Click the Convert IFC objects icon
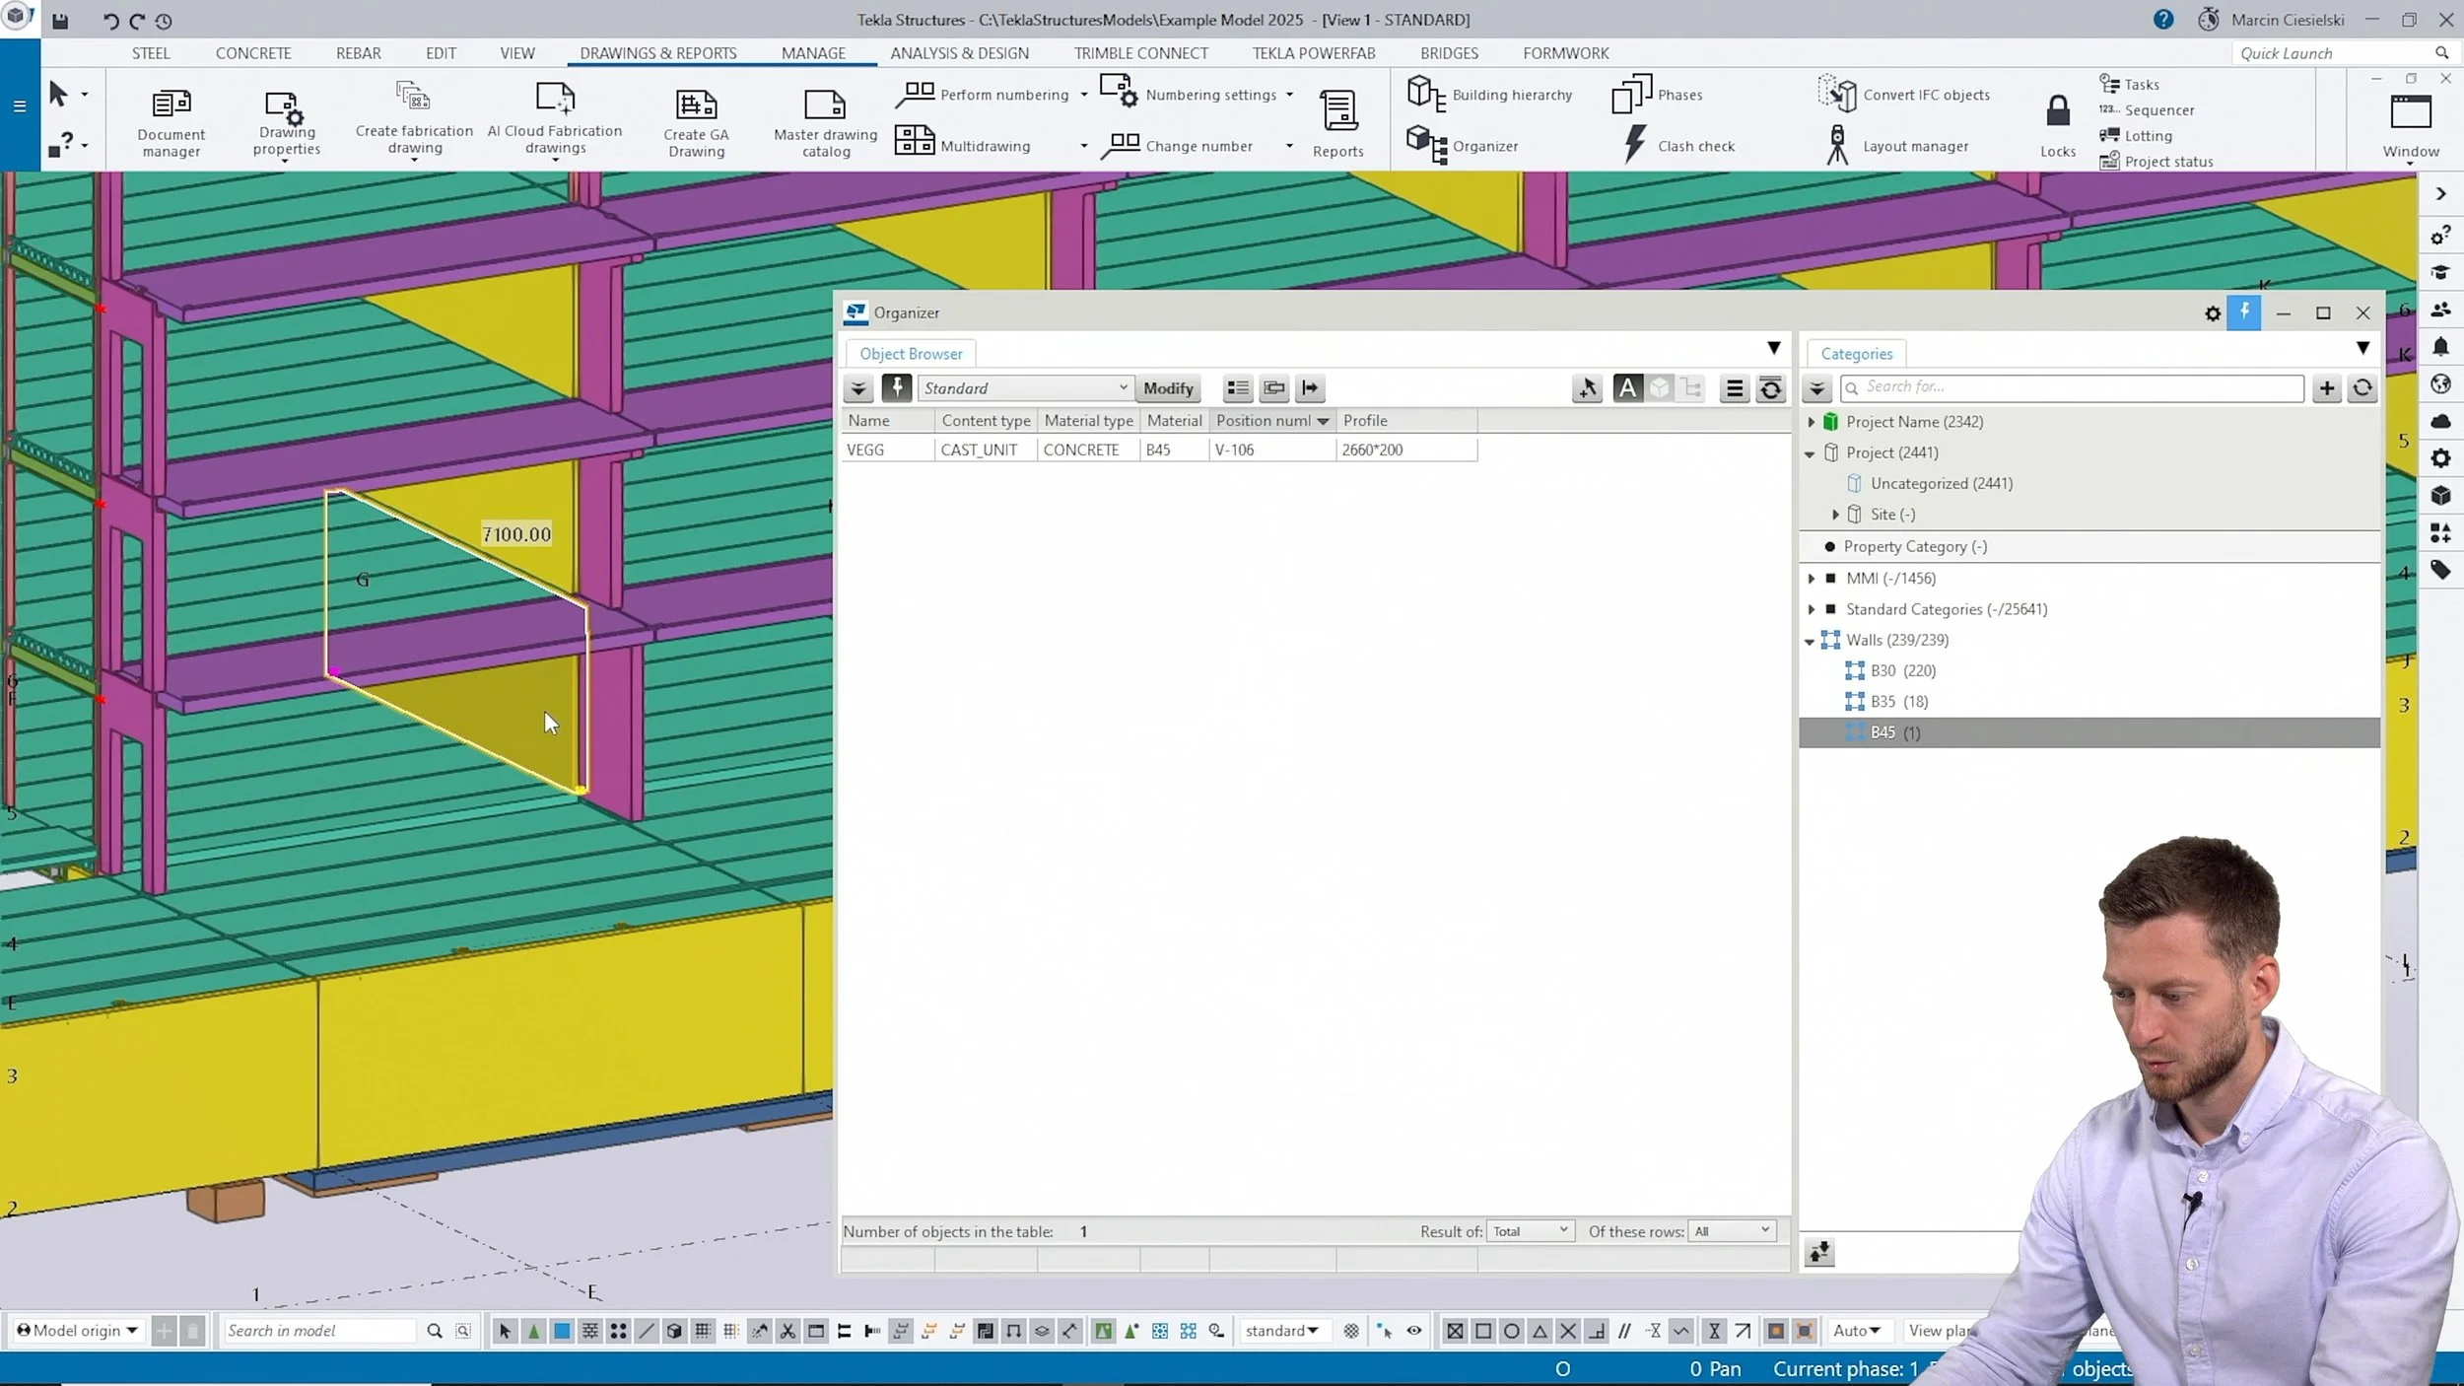The height and width of the screenshot is (1386, 2464). [x=1837, y=94]
